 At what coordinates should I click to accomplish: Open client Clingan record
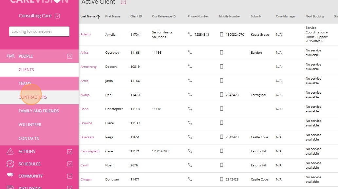click(x=86, y=179)
